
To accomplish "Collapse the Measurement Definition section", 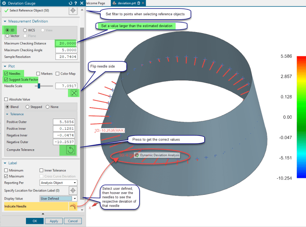I will tap(5, 21).
